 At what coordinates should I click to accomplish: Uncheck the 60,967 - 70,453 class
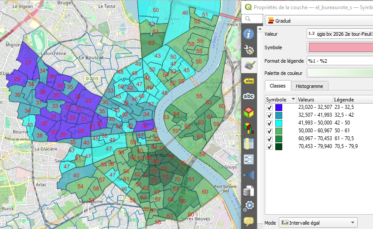pyautogui.click(x=269, y=139)
